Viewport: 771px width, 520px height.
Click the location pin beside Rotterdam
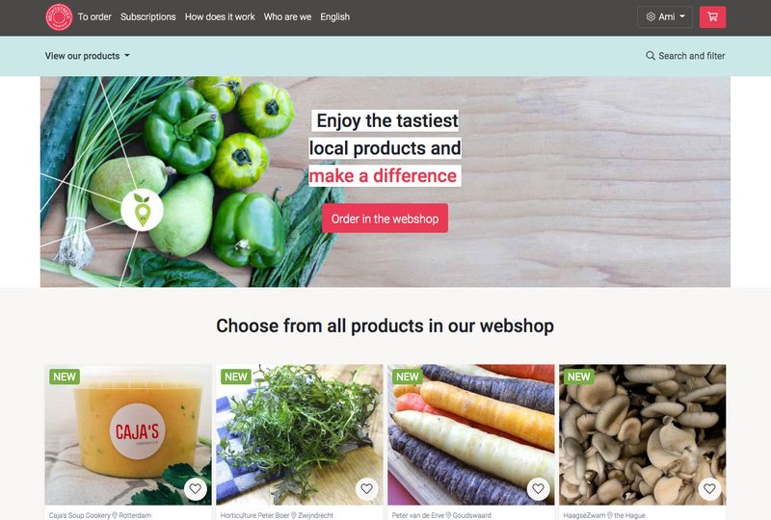(115, 515)
